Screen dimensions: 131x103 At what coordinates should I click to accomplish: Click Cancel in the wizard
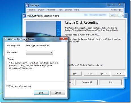(118, 73)
